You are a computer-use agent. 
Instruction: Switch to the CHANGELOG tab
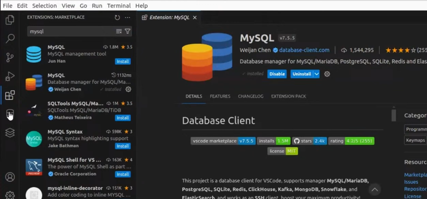[x=251, y=96]
